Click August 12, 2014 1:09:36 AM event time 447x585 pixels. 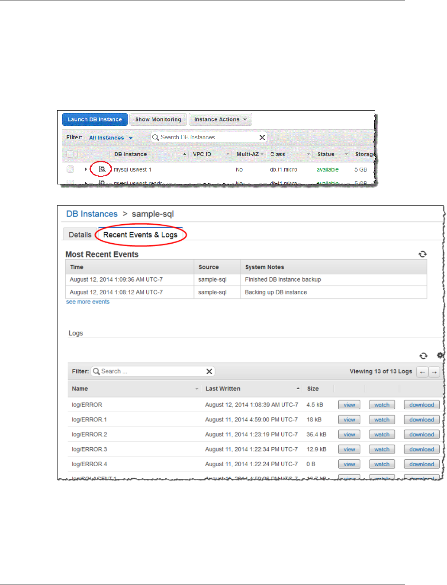(116, 280)
